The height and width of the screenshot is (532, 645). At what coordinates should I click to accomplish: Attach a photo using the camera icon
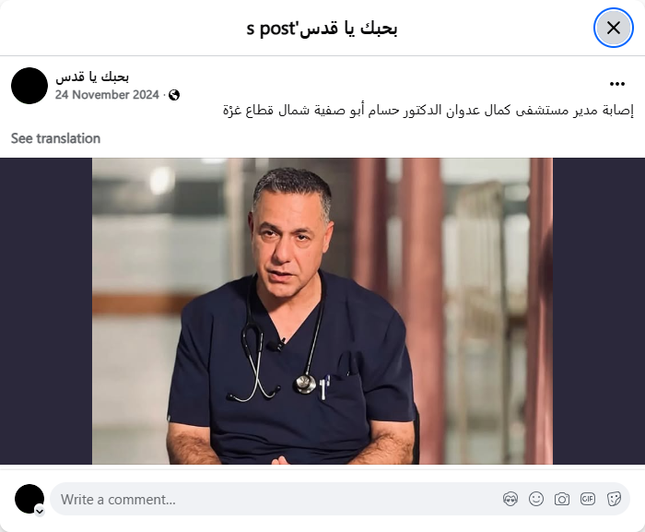click(x=562, y=499)
